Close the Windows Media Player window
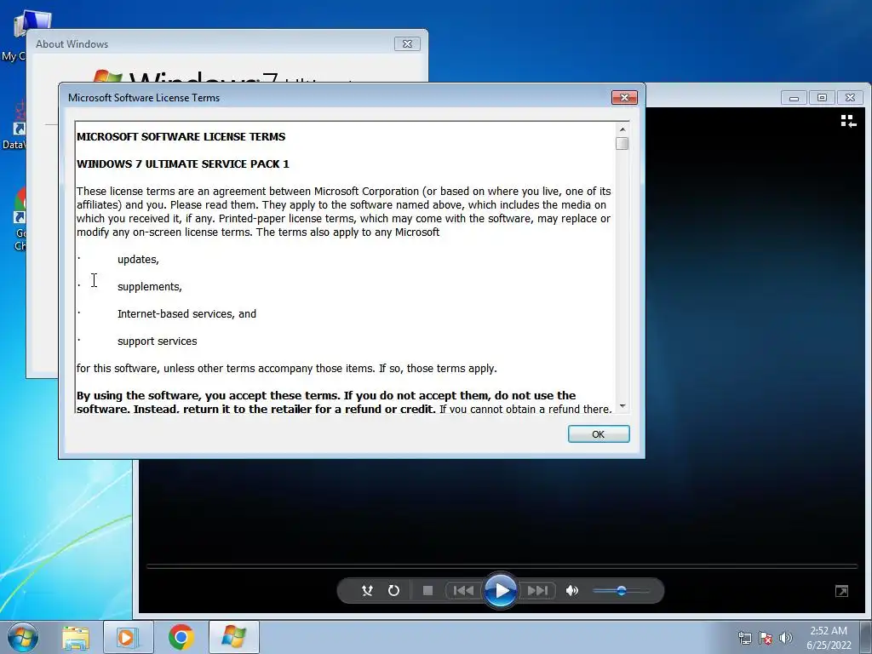Viewport: 872px width, 654px height. [x=850, y=98]
